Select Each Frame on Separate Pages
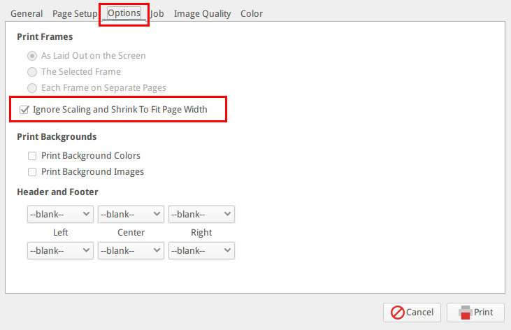 pyautogui.click(x=32, y=88)
